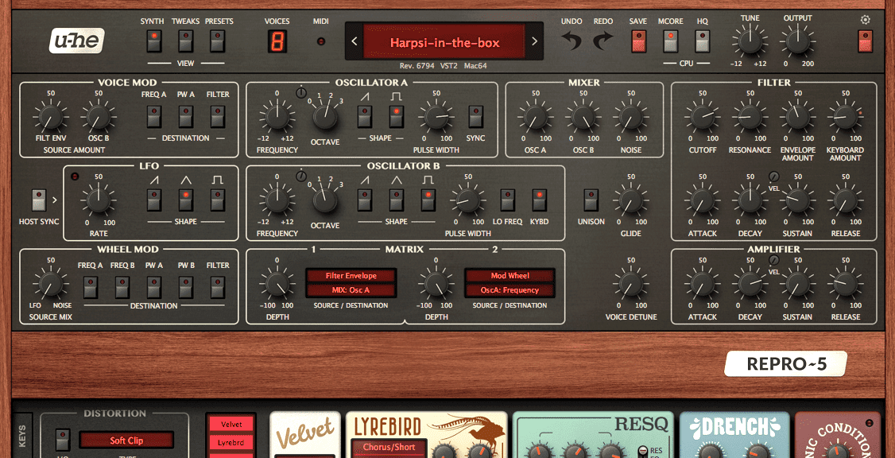This screenshot has height=458, width=895.
Task: Click the Filter RESONANCE knob
Action: [x=750, y=117]
